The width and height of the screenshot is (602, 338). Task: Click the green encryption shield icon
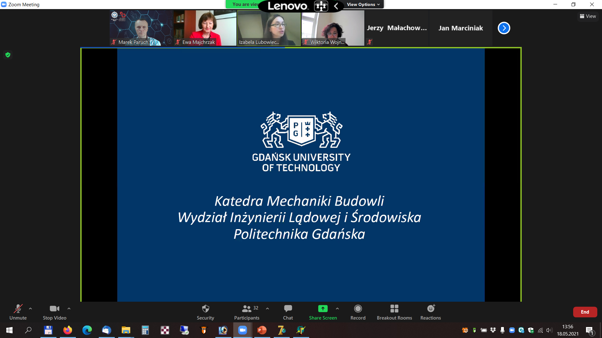pyautogui.click(x=8, y=55)
